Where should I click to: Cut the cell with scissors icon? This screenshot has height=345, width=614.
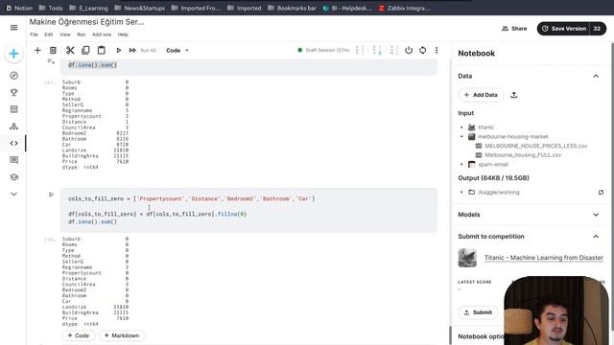pyautogui.click(x=70, y=50)
